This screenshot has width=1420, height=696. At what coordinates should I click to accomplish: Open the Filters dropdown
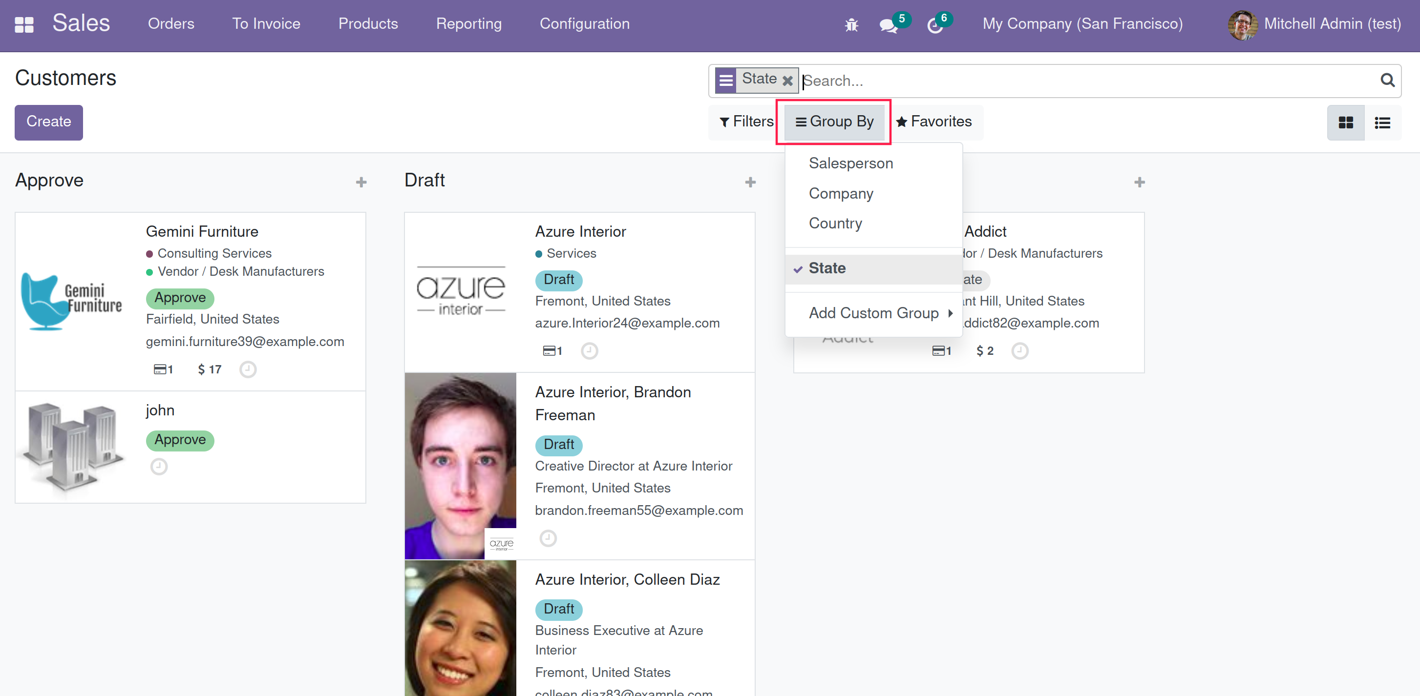pos(746,122)
